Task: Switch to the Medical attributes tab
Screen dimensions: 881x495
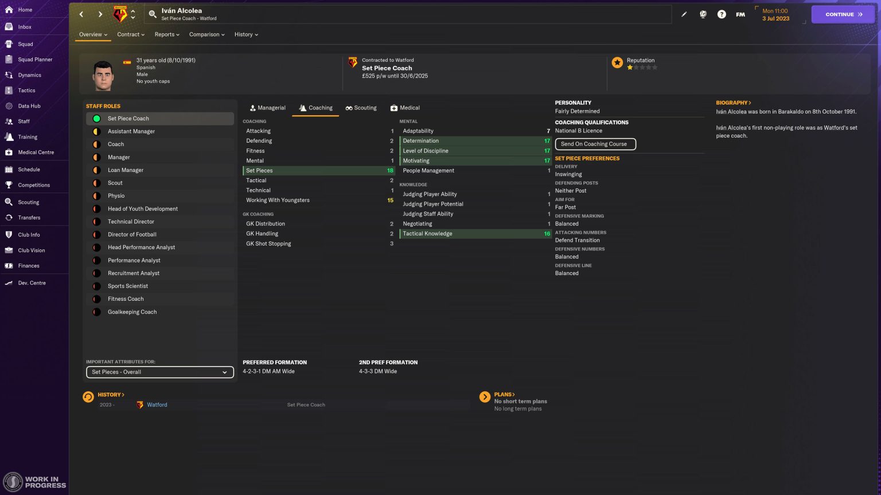Action: pos(405,108)
